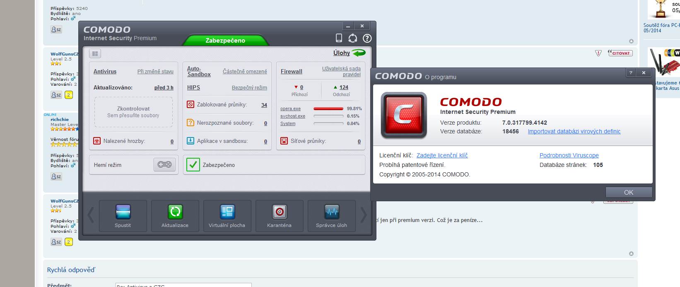Image resolution: width=680 pixels, height=287 pixels.
Task: Toggle Herní režim gamepad switch
Action: tap(164, 165)
